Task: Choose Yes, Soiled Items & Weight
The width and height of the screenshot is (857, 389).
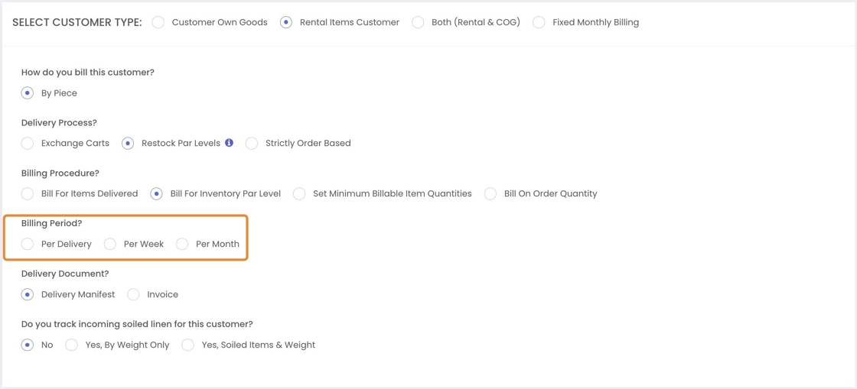Action: coord(188,345)
